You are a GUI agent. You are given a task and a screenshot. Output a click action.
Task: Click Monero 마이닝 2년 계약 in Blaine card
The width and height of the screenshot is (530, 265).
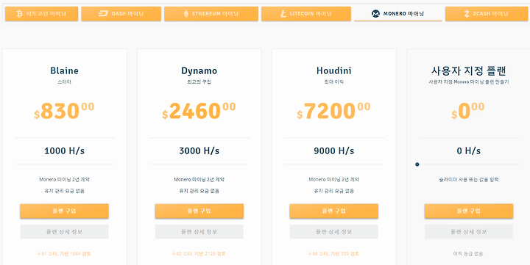pos(64,180)
